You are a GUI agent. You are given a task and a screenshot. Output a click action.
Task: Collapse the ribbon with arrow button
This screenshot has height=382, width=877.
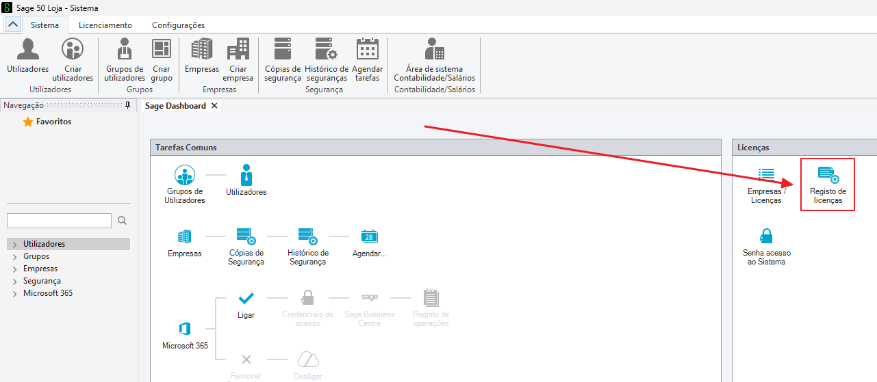pyautogui.click(x=13, y=24)
